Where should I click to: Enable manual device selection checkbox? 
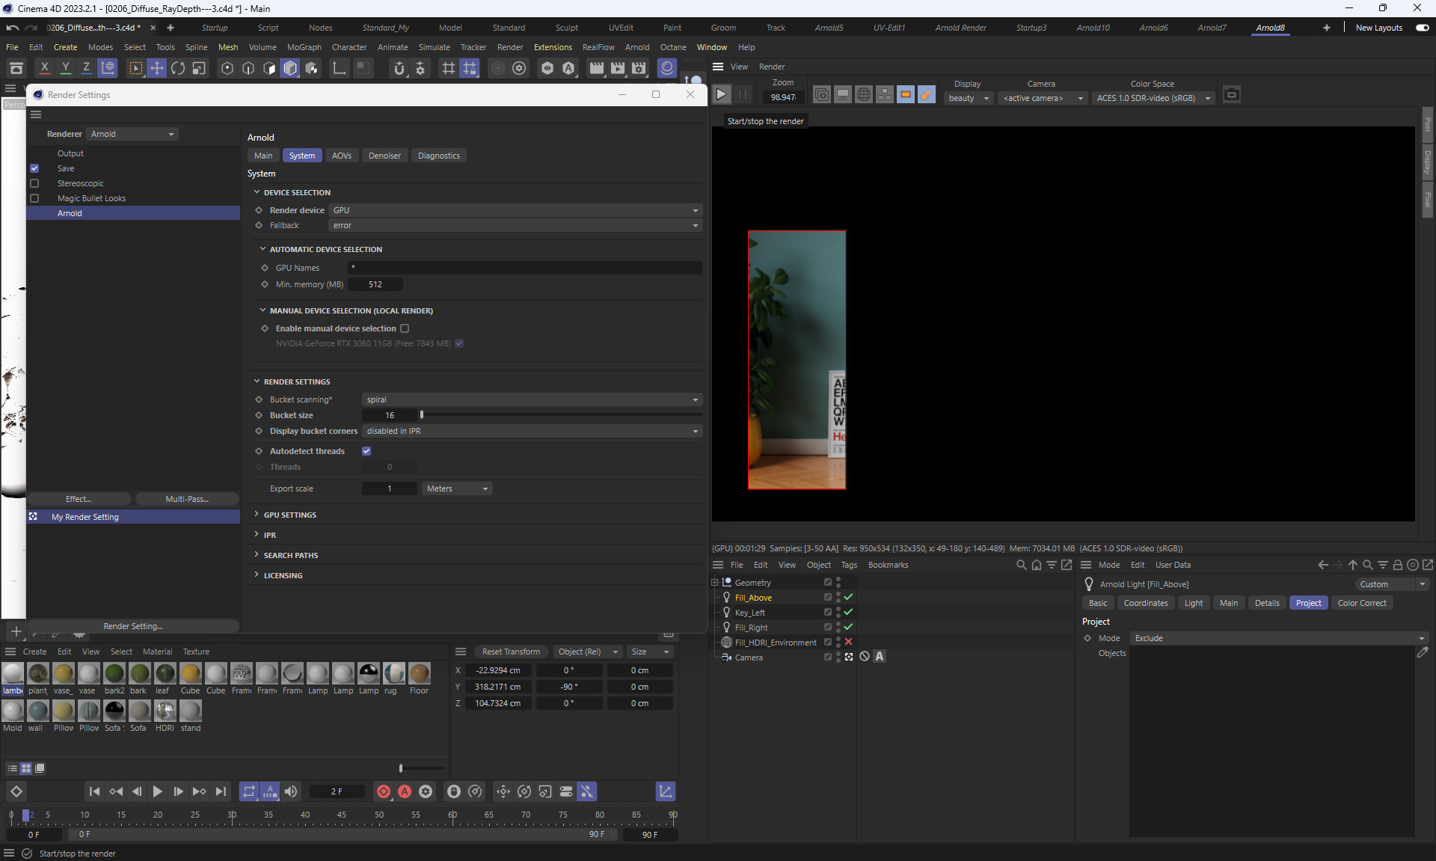(x=405, y=328)
